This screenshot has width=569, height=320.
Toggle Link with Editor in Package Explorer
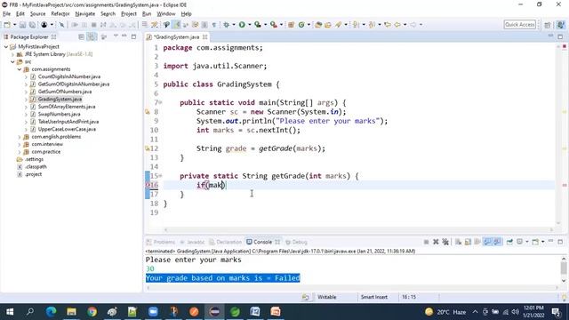(92, 37)
